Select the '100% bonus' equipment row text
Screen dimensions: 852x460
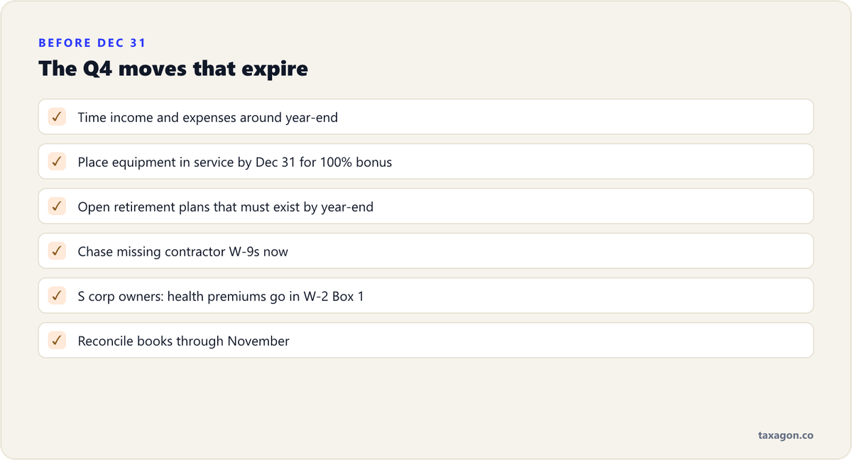[x=234, y=162]
